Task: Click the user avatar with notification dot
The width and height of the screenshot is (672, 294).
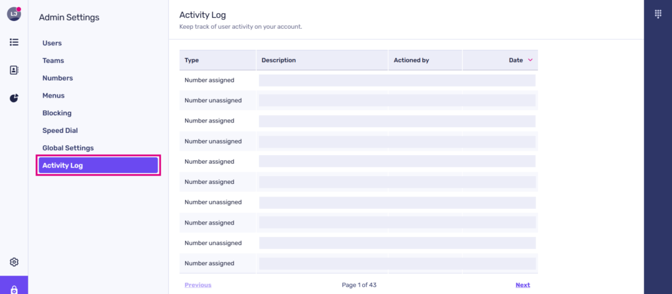Action: (x=14, y=14)
